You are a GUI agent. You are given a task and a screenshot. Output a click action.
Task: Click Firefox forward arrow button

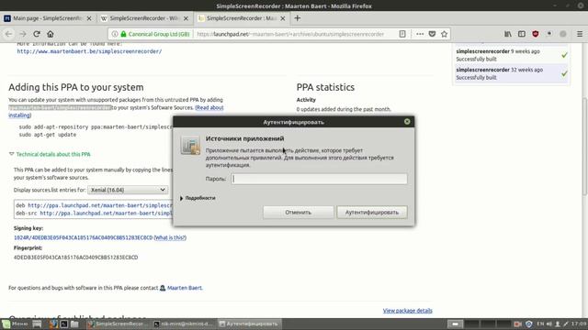tap(23, 34)
